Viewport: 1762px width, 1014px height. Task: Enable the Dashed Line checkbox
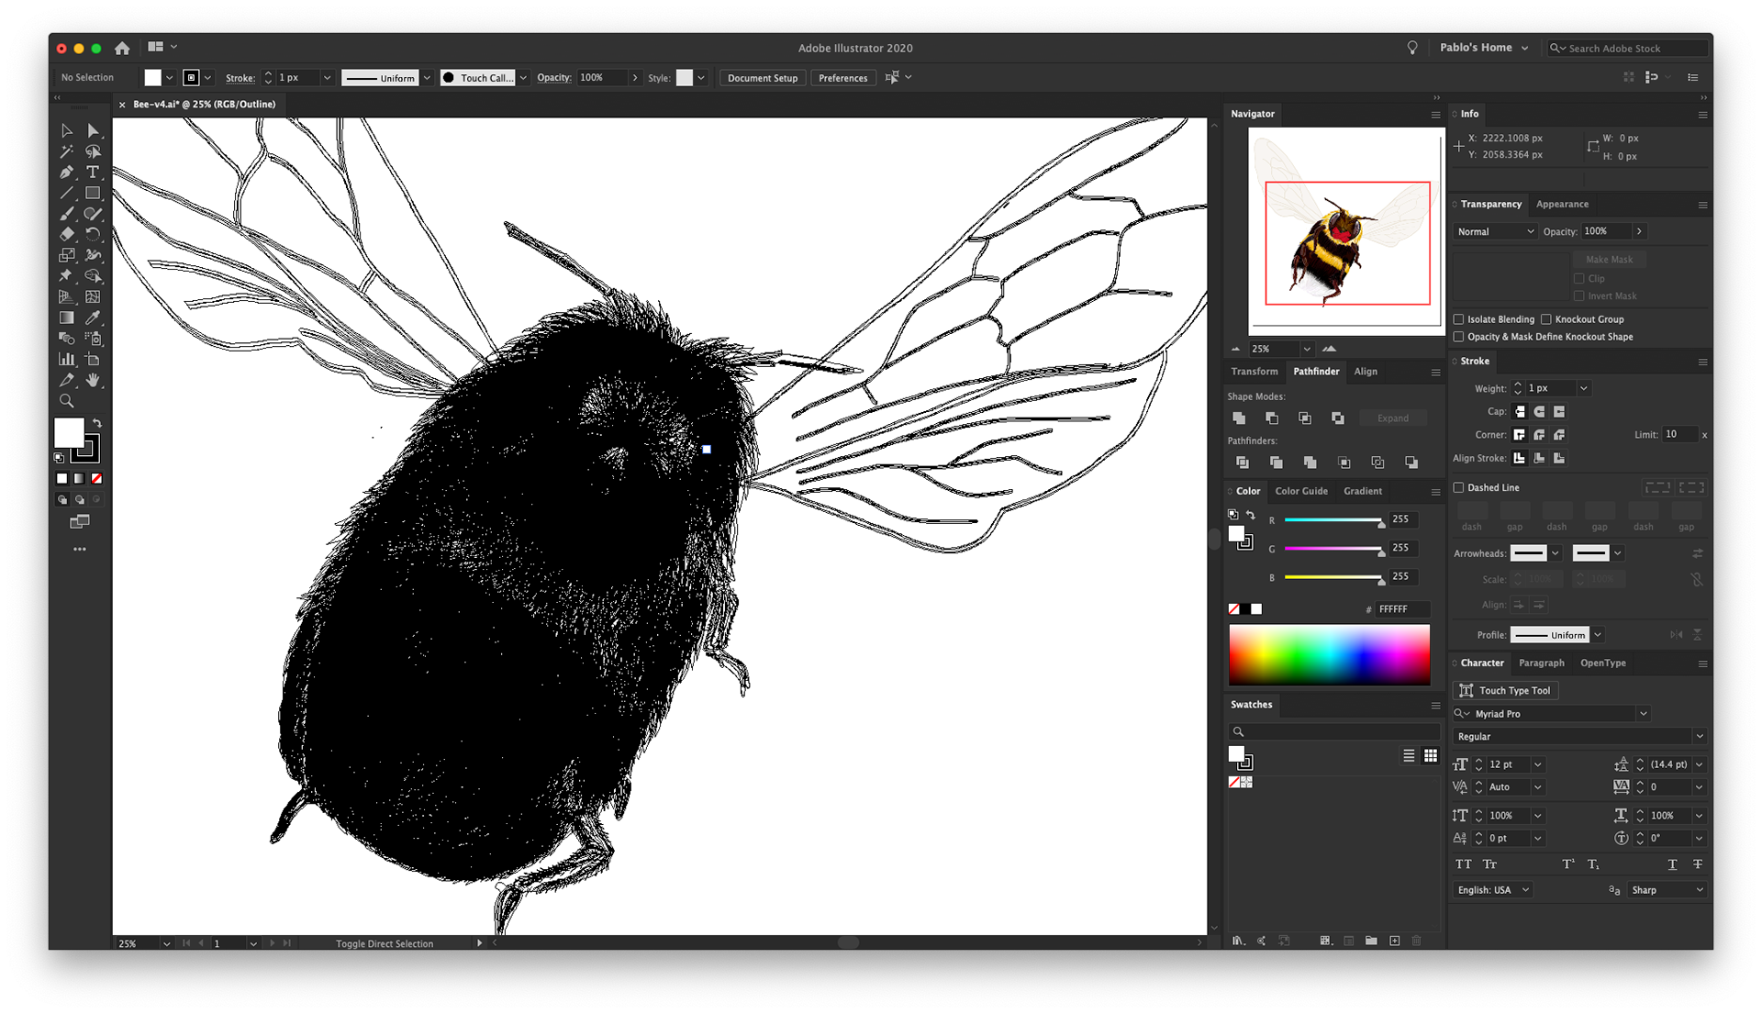tap(1458, 487)
